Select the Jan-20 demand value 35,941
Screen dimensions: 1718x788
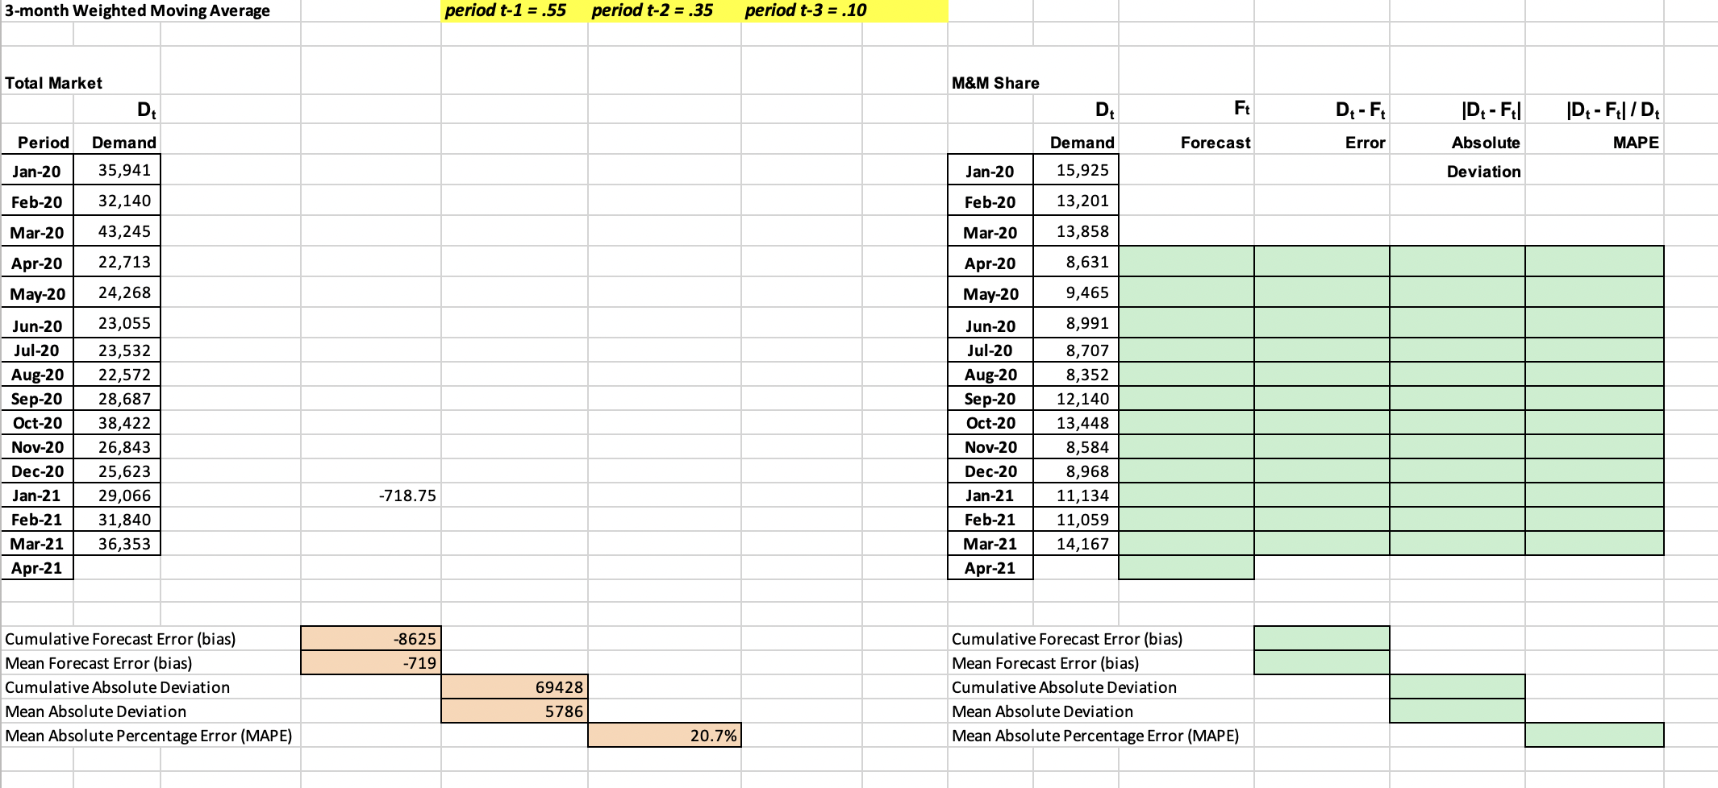(117, 169)
